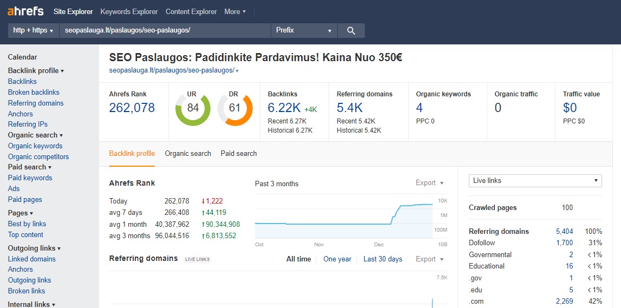Open Export menu for Ahrefs Rank chart
Screen dimensions: 621x308
(x=429, y=183)
